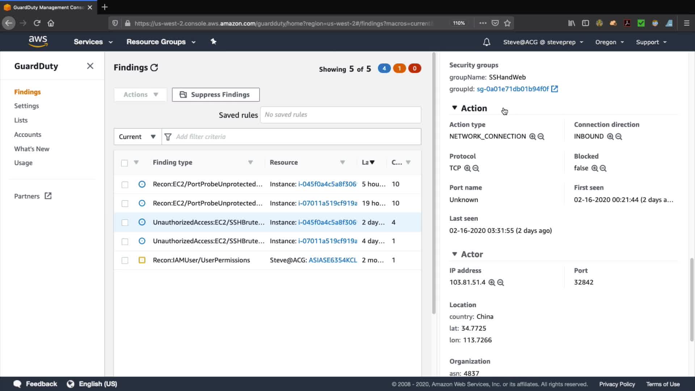The image size is (695, 391).
Task: Click zoom-out filter icon next to TCP protocol
Action: pos(476,168)
